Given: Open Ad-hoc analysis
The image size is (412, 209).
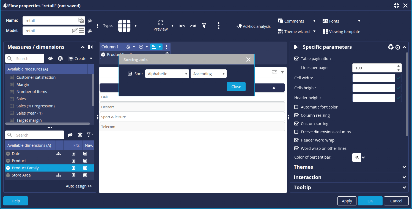Looking at the screenshot, I should (x=253, y=26).
